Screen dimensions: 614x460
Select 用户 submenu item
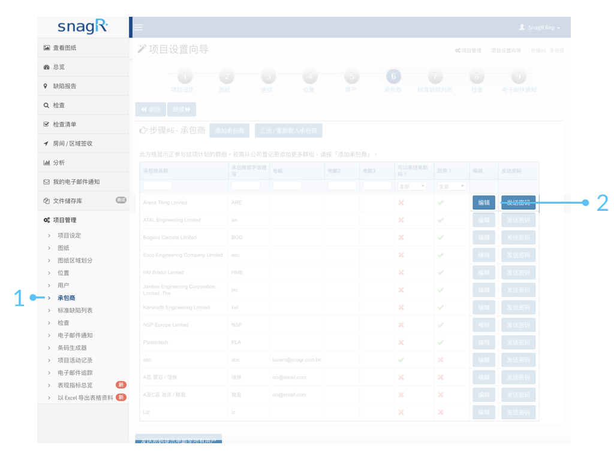[64, 286]
